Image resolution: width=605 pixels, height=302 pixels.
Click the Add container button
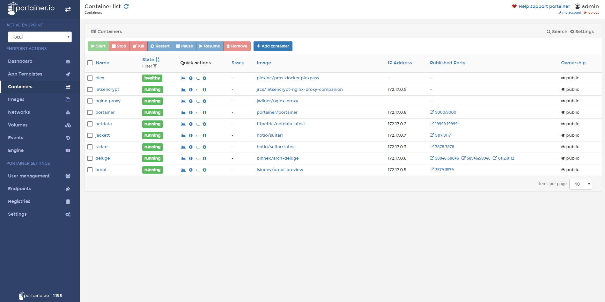click(x=273, y=46)
